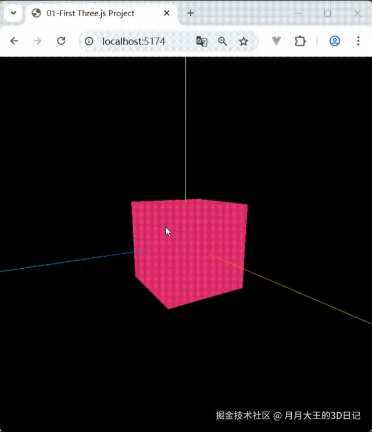Open the tab search dropdown arrow
Viewport: 372px width, 432px height.
13,13
